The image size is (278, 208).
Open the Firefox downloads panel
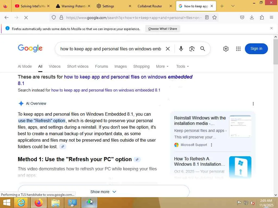tap(252, 17)
